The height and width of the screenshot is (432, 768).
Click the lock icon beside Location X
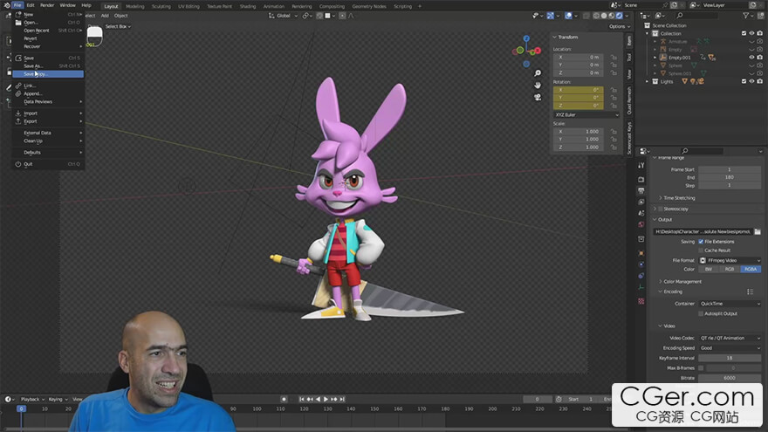[614, 58]
